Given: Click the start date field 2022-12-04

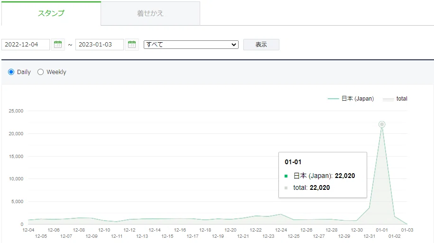Looking at the screenshot, I should 26,45.
